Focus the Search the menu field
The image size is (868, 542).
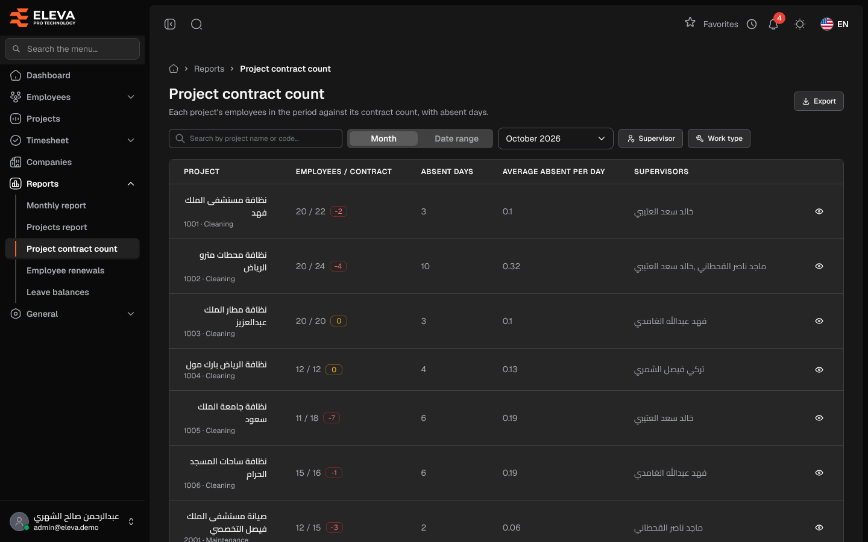point(72,49)
